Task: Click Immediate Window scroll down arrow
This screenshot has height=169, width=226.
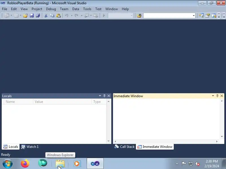Action: click(222, 137)
